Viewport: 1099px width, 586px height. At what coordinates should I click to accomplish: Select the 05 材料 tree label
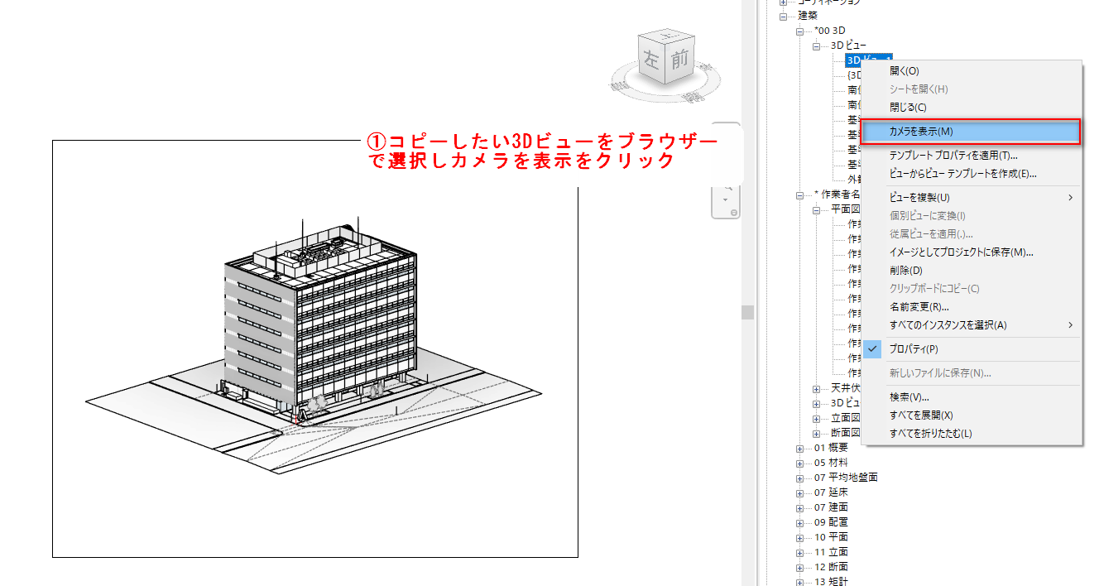pos(831,463)
